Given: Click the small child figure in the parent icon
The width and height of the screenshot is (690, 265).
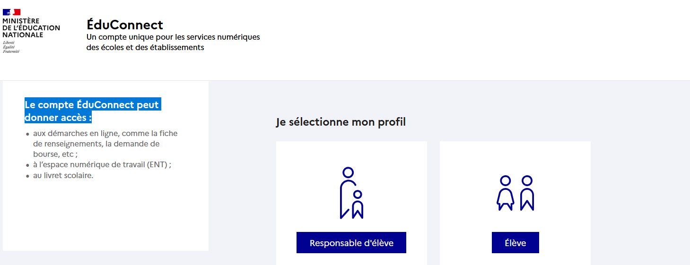Looking at the screenshot, I should (358, 204).
